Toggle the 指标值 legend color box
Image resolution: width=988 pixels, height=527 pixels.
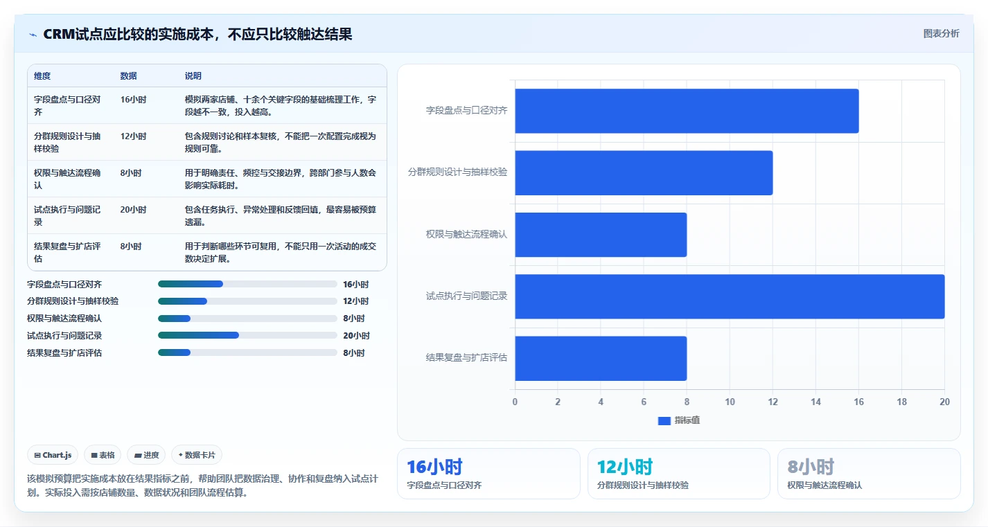coord(664,420)
